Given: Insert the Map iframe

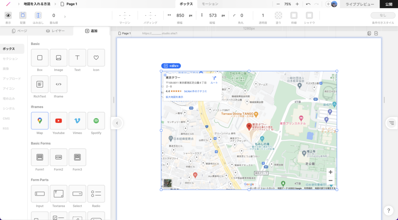Looking at the screenshot, I should (40, 121).
